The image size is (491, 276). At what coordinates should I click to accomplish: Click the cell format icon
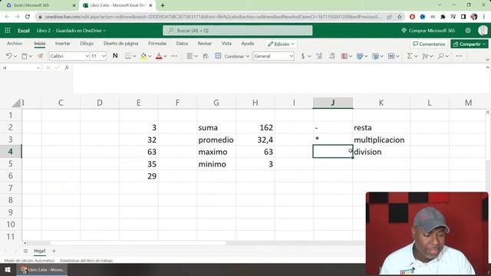coord(391,56)
